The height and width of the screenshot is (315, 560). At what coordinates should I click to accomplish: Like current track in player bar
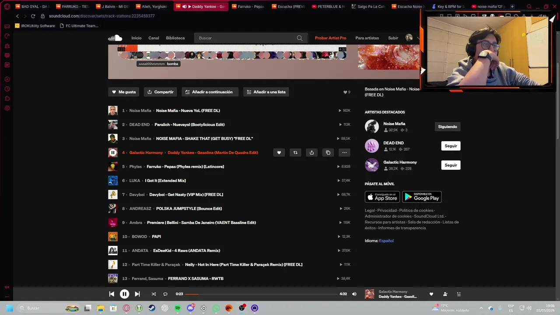tap(431, 294)
